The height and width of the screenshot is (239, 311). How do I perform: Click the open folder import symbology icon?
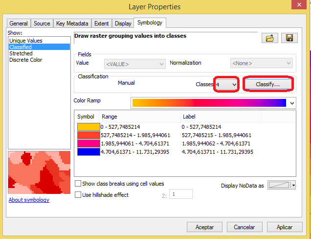coord(269,38)
